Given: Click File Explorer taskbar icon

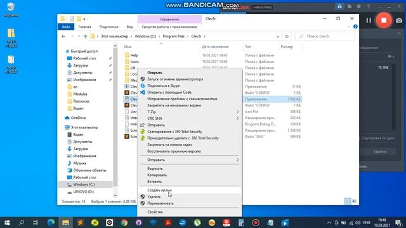Looking at the screenshot, I should coord(65,222).
